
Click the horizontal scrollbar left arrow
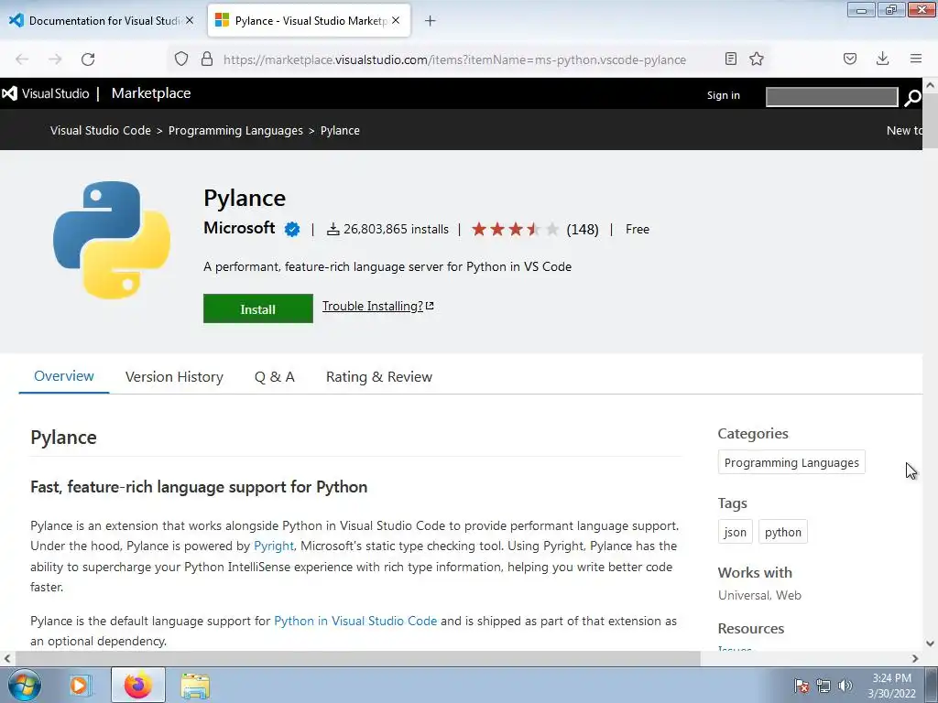point(7,658)
